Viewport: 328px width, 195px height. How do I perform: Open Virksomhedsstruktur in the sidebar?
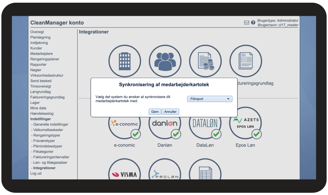47,75
